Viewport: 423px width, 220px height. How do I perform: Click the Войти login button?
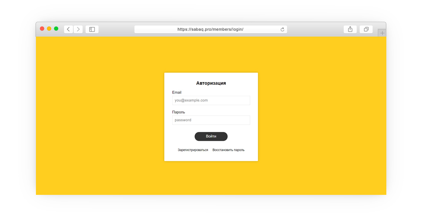click(x=211, y=136)
